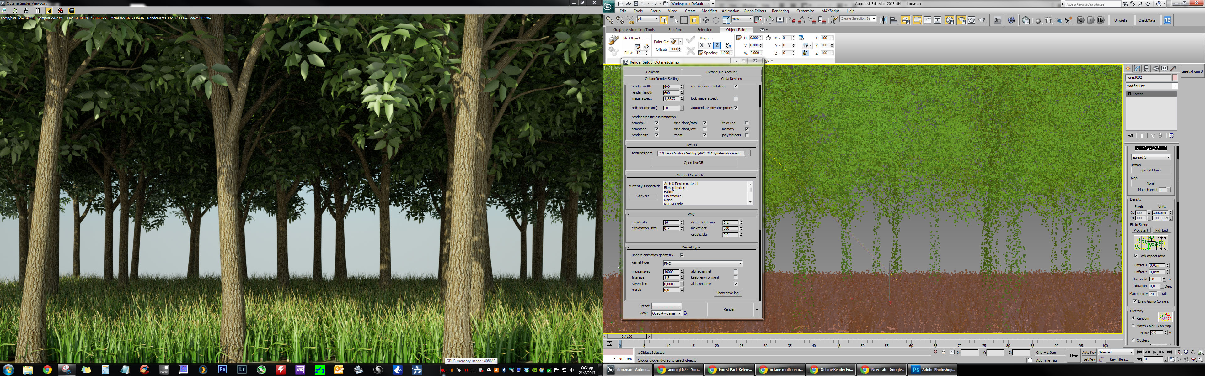Toggle the lock image aspect checkbox
The width and height of the screenshot is (1205, 376).
(735, 99)
